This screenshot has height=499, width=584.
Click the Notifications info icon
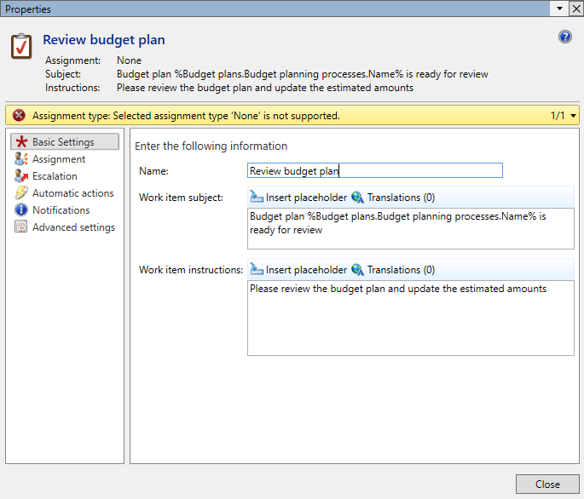click(x=21, y=210)
